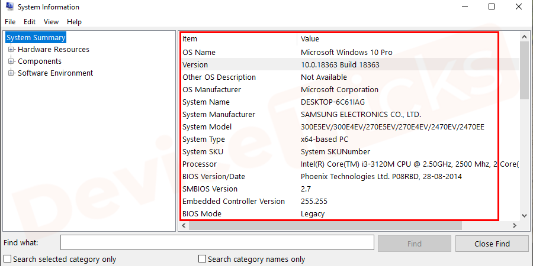Select the Other OS Description row
The image size is (533, 266).
349,77
